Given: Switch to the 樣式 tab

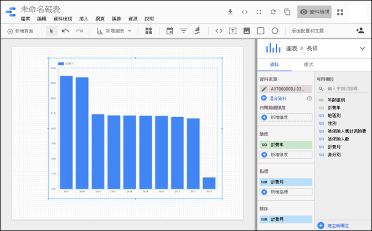Looking at the screenshot, I should 308,65.
